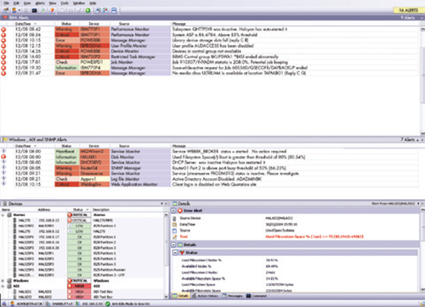This screenshot has width=425, height=307.
Task: Expand the Windows device group
Action: (x=3, y=281)
